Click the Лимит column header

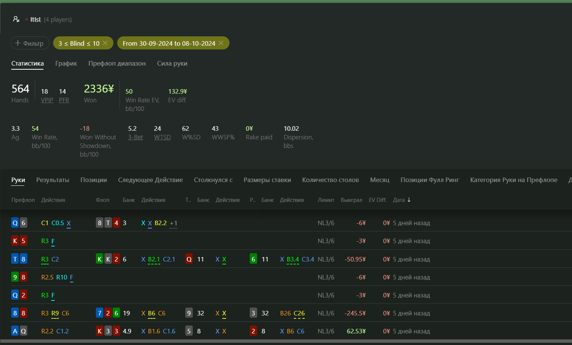click(326, 200)
